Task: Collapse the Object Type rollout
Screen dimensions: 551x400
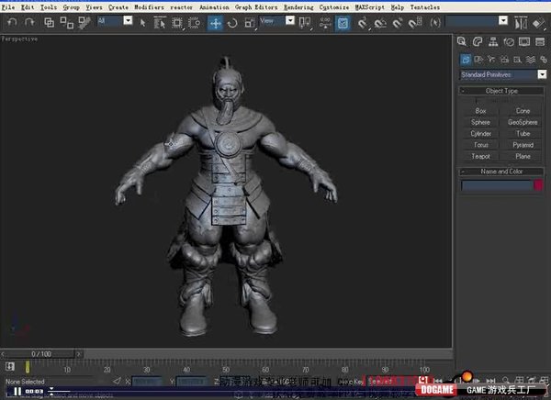Action: [501, 92]
